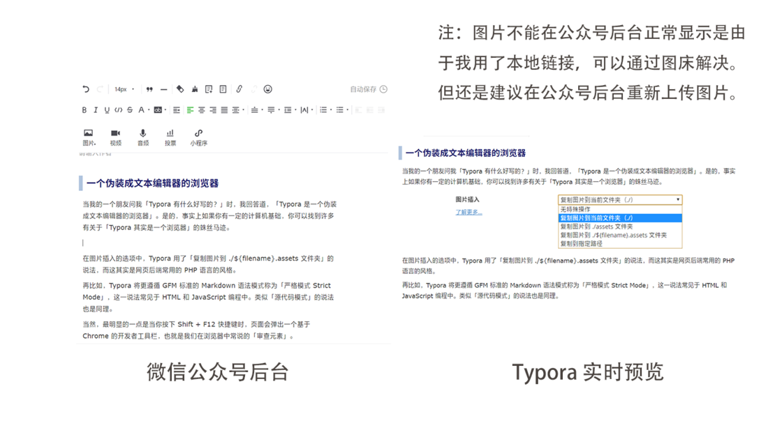Open the font color A dropdown arrow
The image size is (782, 439).
tap(149, 110)
